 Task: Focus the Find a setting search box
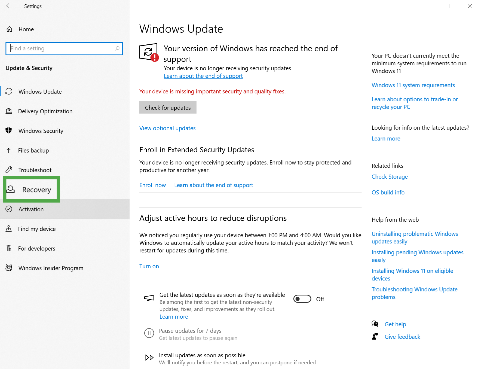point(64,48)
